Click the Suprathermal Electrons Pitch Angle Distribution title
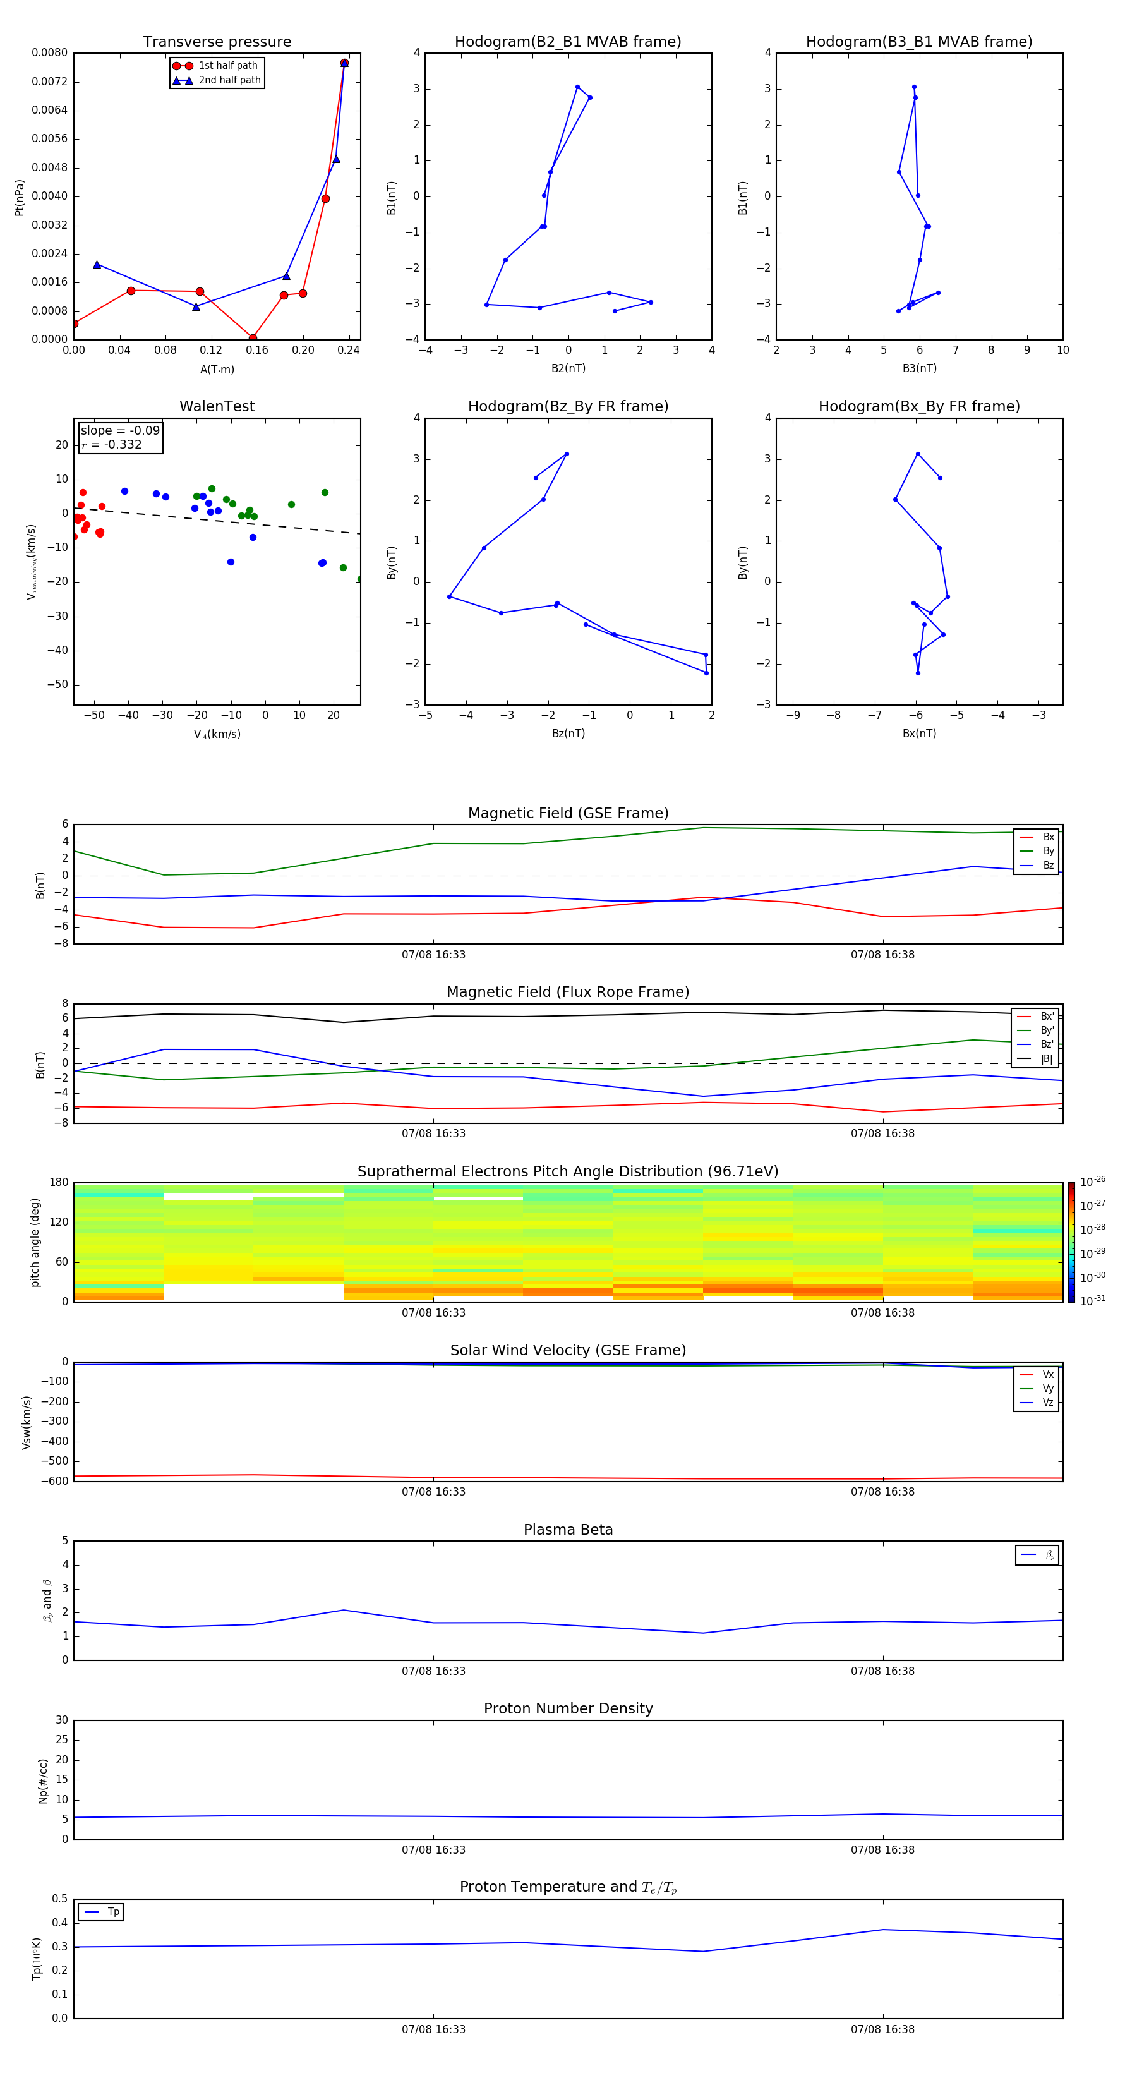 point(568,1172)
